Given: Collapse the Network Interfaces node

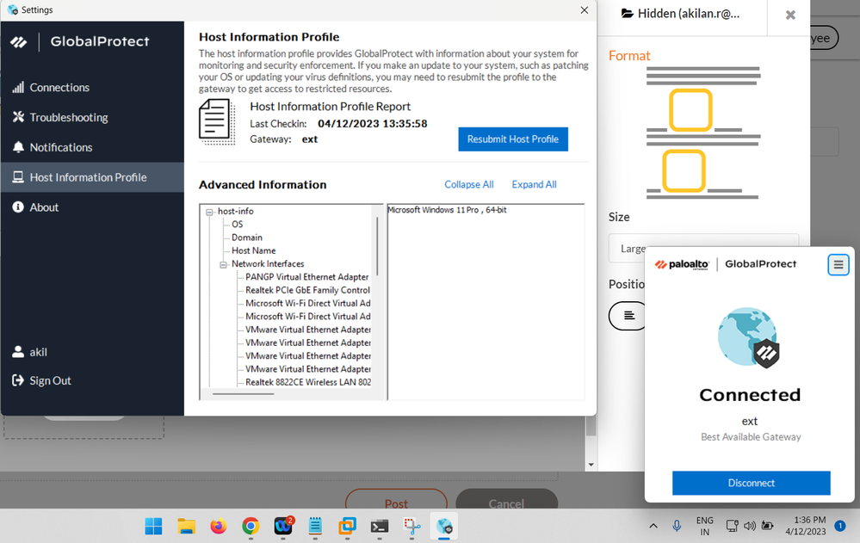Looking at the screenshot, I should (x=223, y=264).
